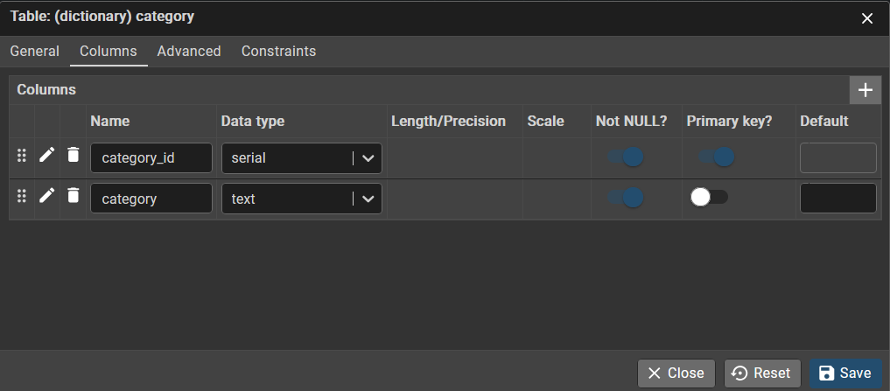The width and height of the screenshot is (890, 391).
Task: Delete the category_id row with trash icon
Action: [x=74, y=154]
